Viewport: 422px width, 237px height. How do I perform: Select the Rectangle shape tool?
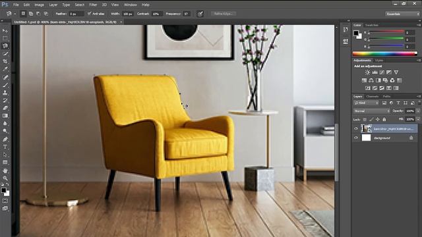5,163
